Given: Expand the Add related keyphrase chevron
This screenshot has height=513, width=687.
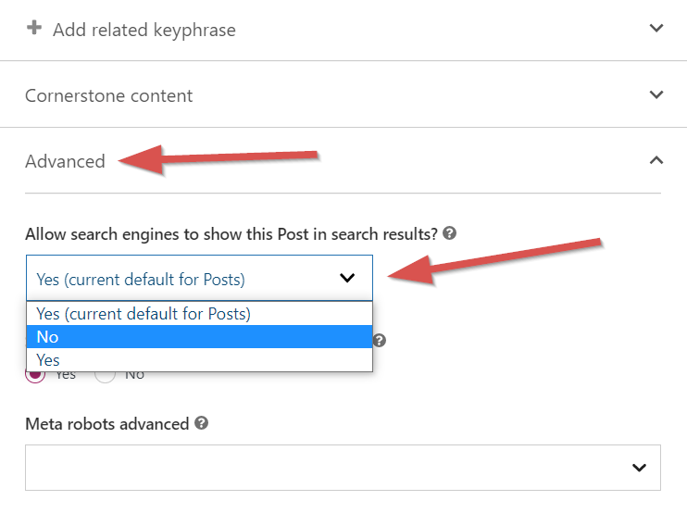Looking at the screenshot, I should pyautogui.click(x=656, y=29).
